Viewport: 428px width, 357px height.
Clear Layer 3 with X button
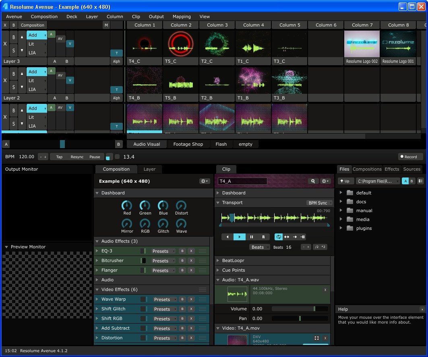tap(5, 44)
